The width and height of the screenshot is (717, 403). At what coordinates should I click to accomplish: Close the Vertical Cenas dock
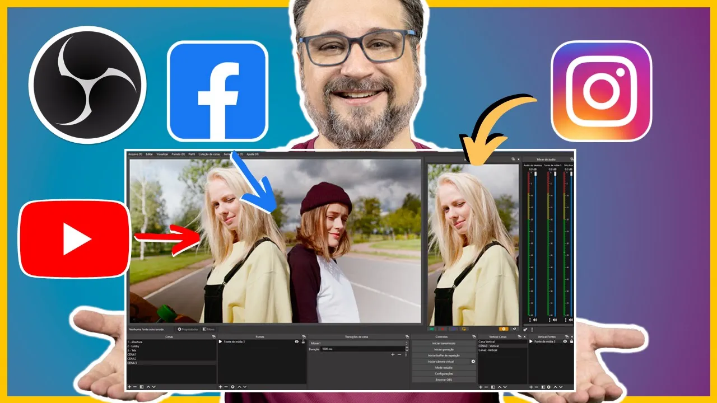(525, 336)
